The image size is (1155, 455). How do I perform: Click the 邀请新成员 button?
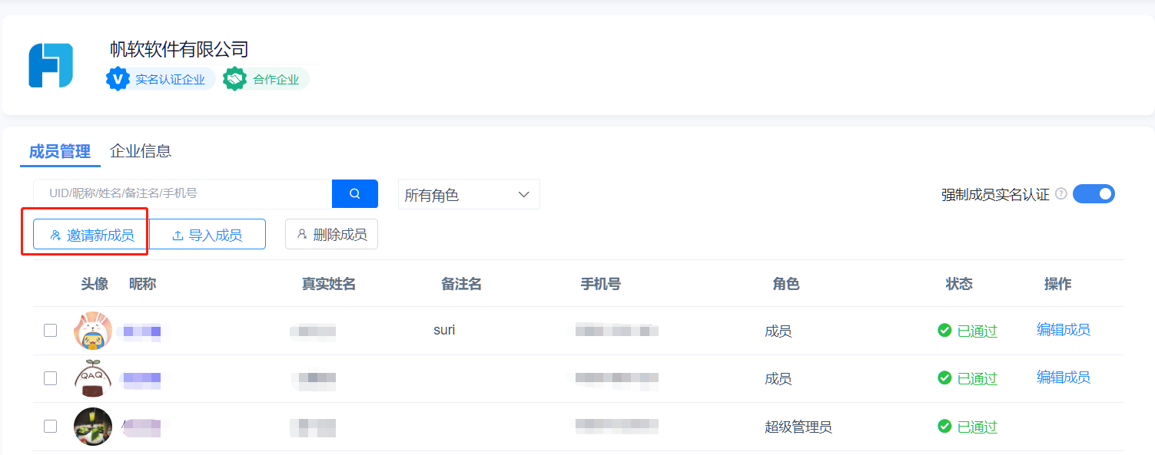coord(91,235)
